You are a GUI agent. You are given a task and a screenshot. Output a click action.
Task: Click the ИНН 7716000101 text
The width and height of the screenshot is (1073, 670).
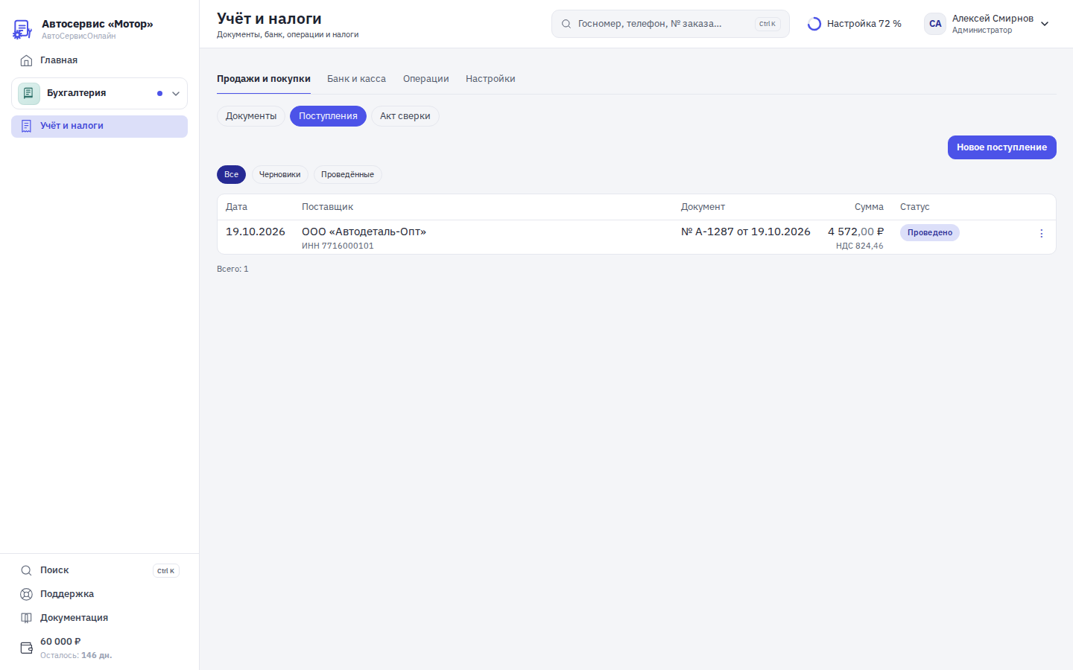click(338, 246)
